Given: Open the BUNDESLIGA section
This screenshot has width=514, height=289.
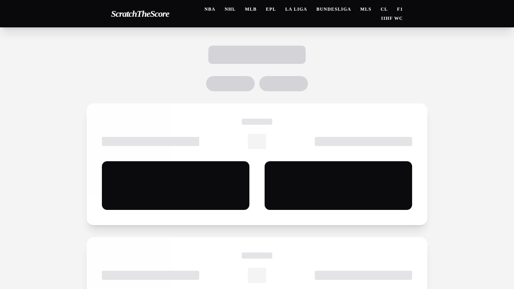Looking at the screenshot, I should [333, 9].
